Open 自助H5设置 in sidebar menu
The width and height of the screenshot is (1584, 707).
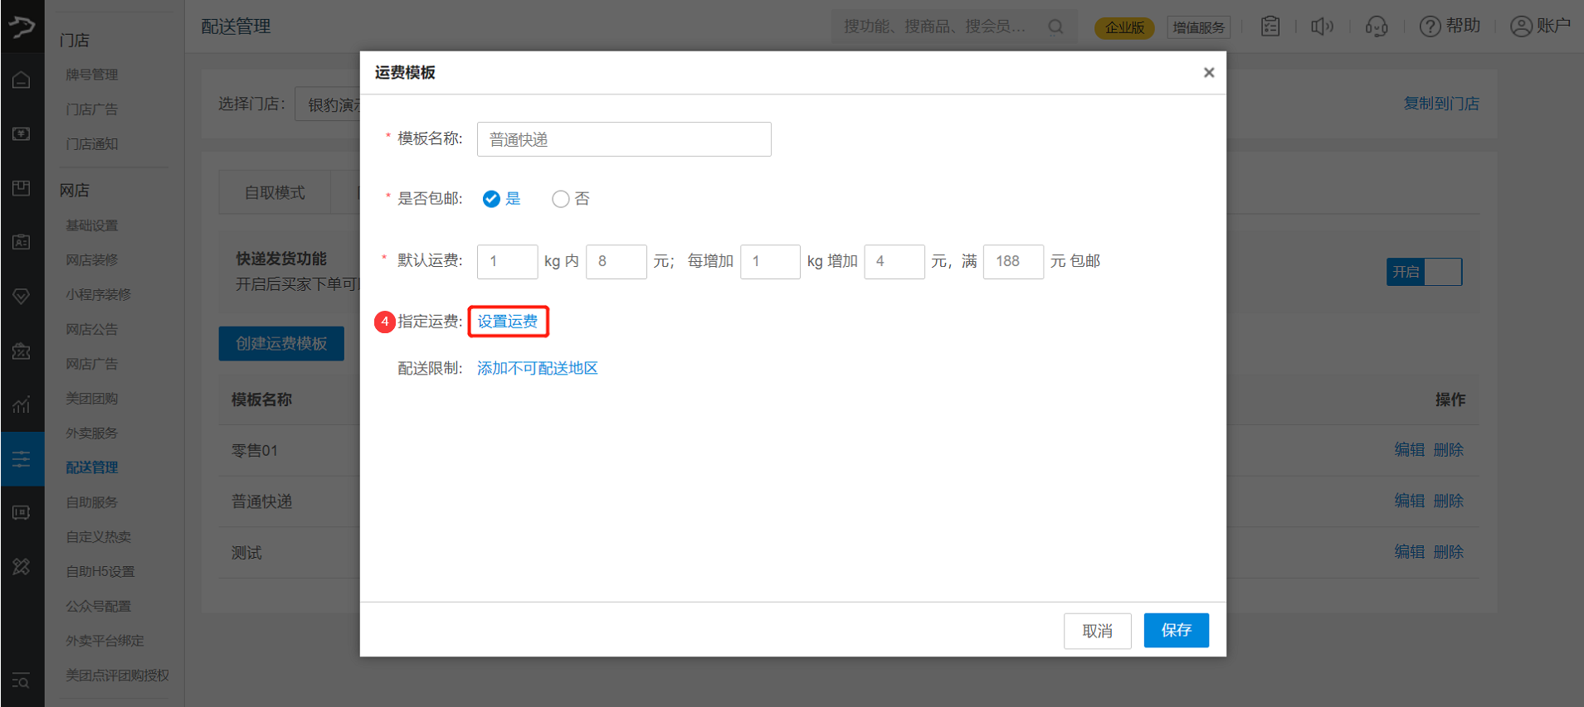point(100,572)
